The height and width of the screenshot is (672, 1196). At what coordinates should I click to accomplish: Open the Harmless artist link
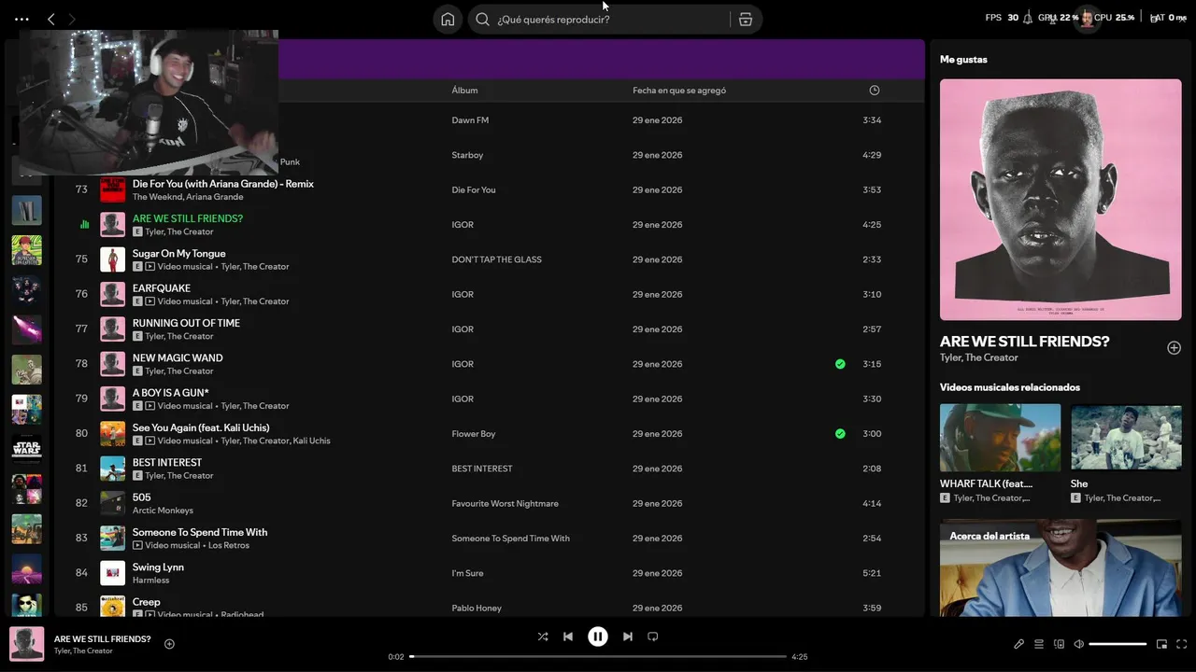pos(150,581)
